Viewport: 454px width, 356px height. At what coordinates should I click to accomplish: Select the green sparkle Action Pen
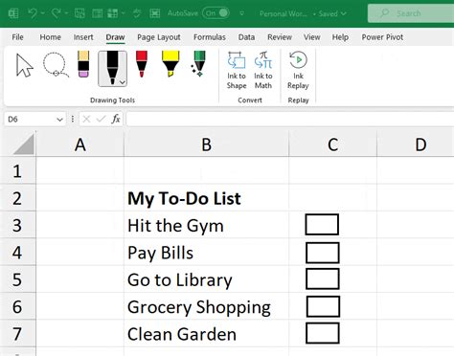(199, 64)
